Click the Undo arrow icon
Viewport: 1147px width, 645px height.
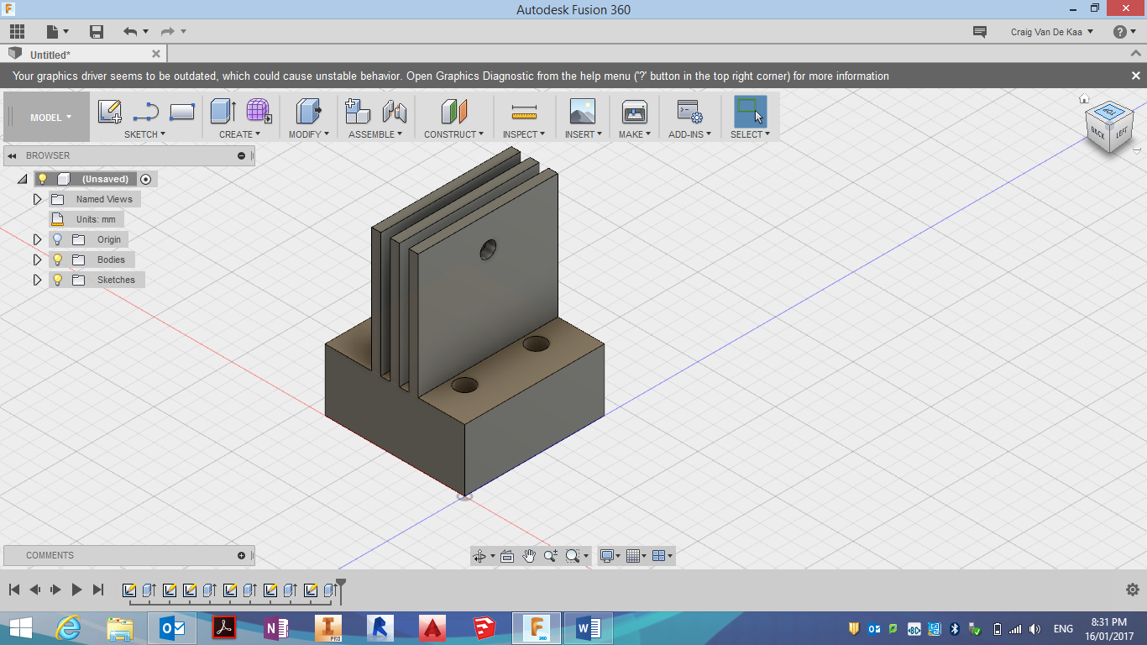click(130, 32)
